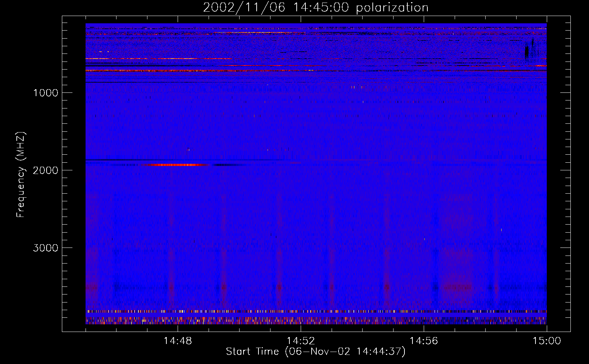
Task: Click the 3000 frequency tick label
Action: (x=46, y=248)
